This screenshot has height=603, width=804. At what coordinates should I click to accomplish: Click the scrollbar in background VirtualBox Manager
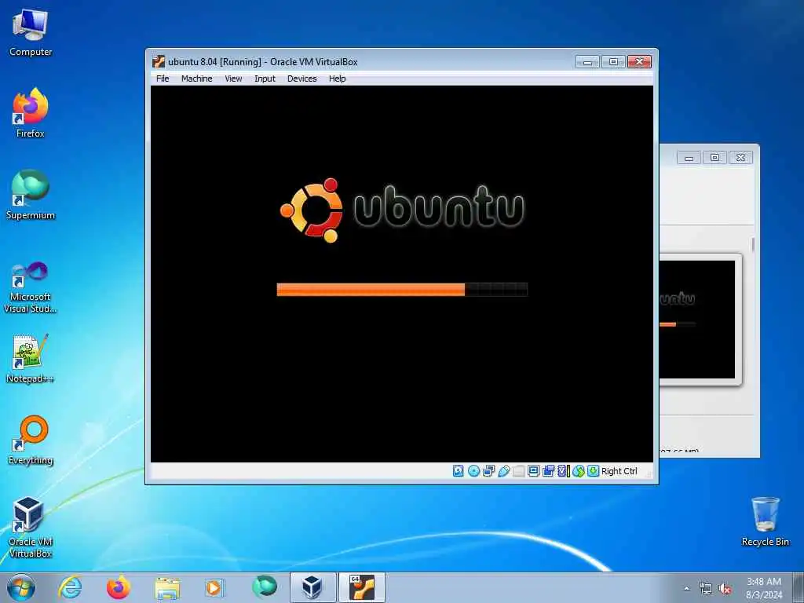click(753, 245)
